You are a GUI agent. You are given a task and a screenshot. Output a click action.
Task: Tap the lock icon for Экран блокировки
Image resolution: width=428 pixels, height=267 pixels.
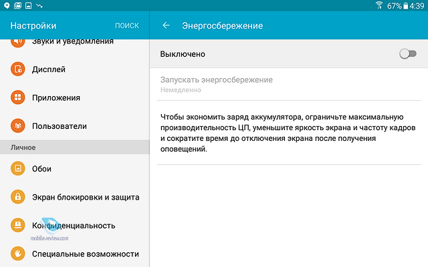pos(17,197)
